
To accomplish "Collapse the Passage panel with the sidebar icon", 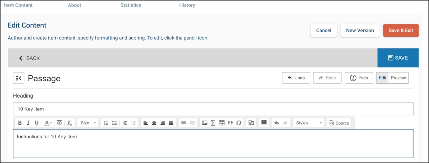I will point(19,78).
